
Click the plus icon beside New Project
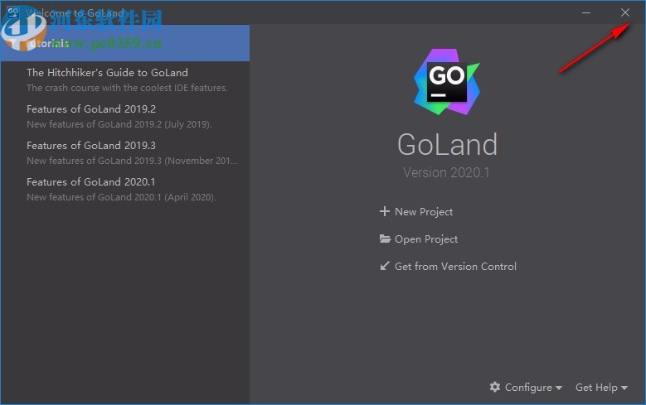[x=385, y=211]
